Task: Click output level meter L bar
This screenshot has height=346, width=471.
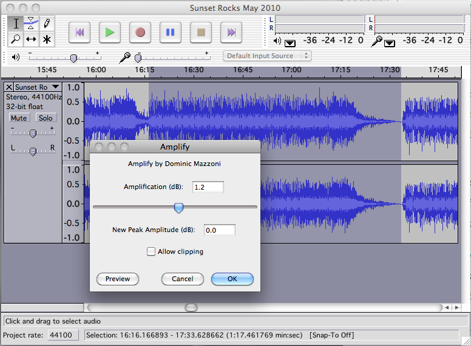Action: tap(320, 19)
